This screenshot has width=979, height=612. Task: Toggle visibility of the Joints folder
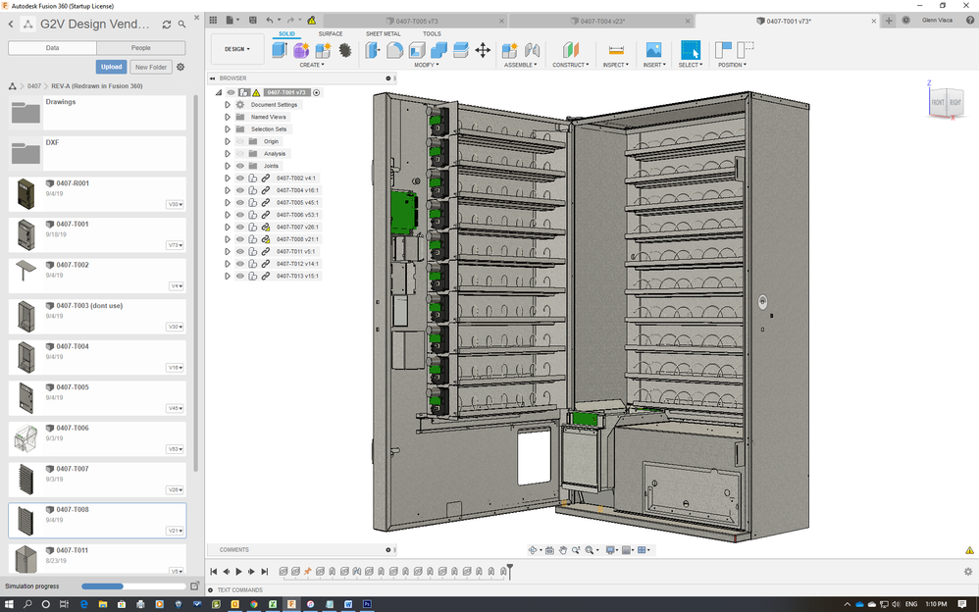(240, 166)
